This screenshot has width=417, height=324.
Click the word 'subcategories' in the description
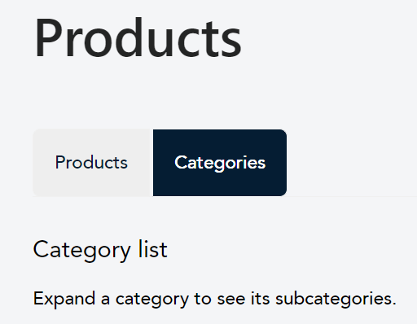tap(336, 299)
